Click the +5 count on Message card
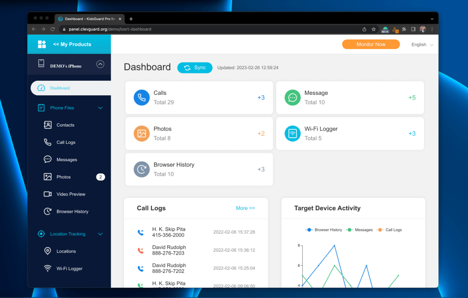 [412, 98]
